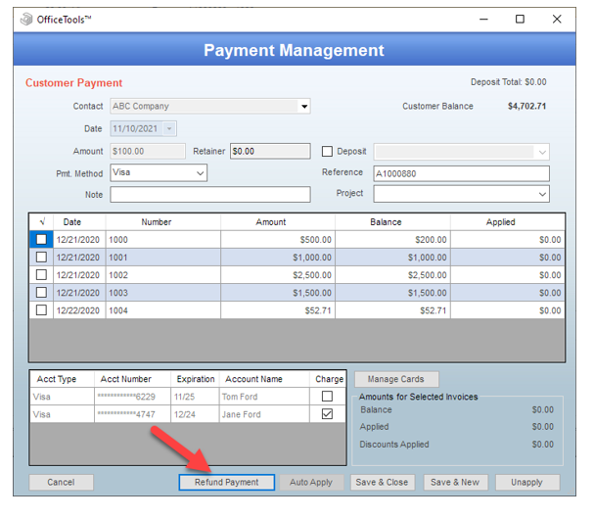Screen dimensions: 594x519
Task: Click the Tom Ford account name
Action: pyautogui.click(x=264, y=397)
